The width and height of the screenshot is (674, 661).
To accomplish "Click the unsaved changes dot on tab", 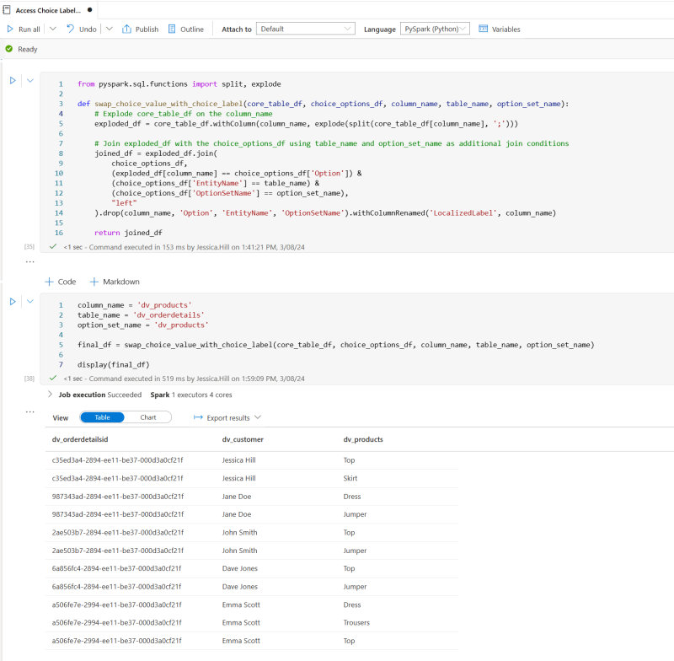I will [90, 10].
